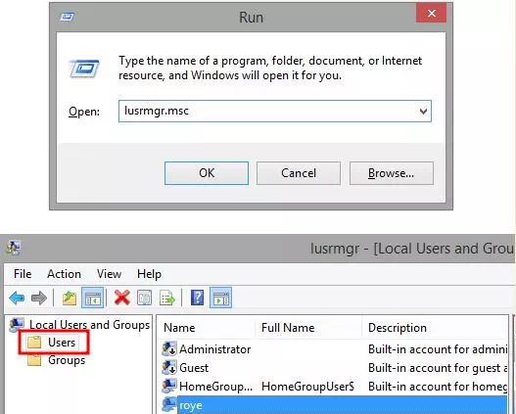Viewport: 516px width, 414px height.
Task: Select the roye user name
Action: tap(191, 405)
